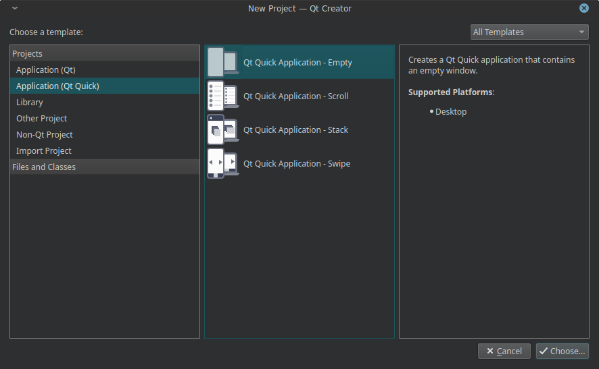Click the Qt Quick Application - Swipe template icon
This screenshot has height=369, width=599.
click(223, 163)
